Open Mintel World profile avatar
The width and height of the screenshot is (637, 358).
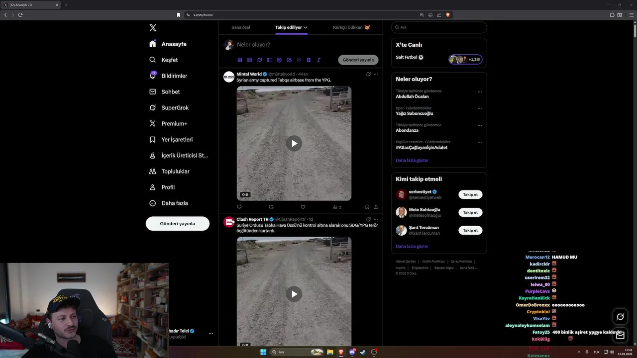pos(229,77)
